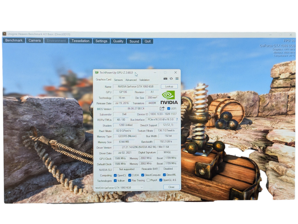
Task: Click the Driver Date Jul 02, 2021
Action: [125, 153]
